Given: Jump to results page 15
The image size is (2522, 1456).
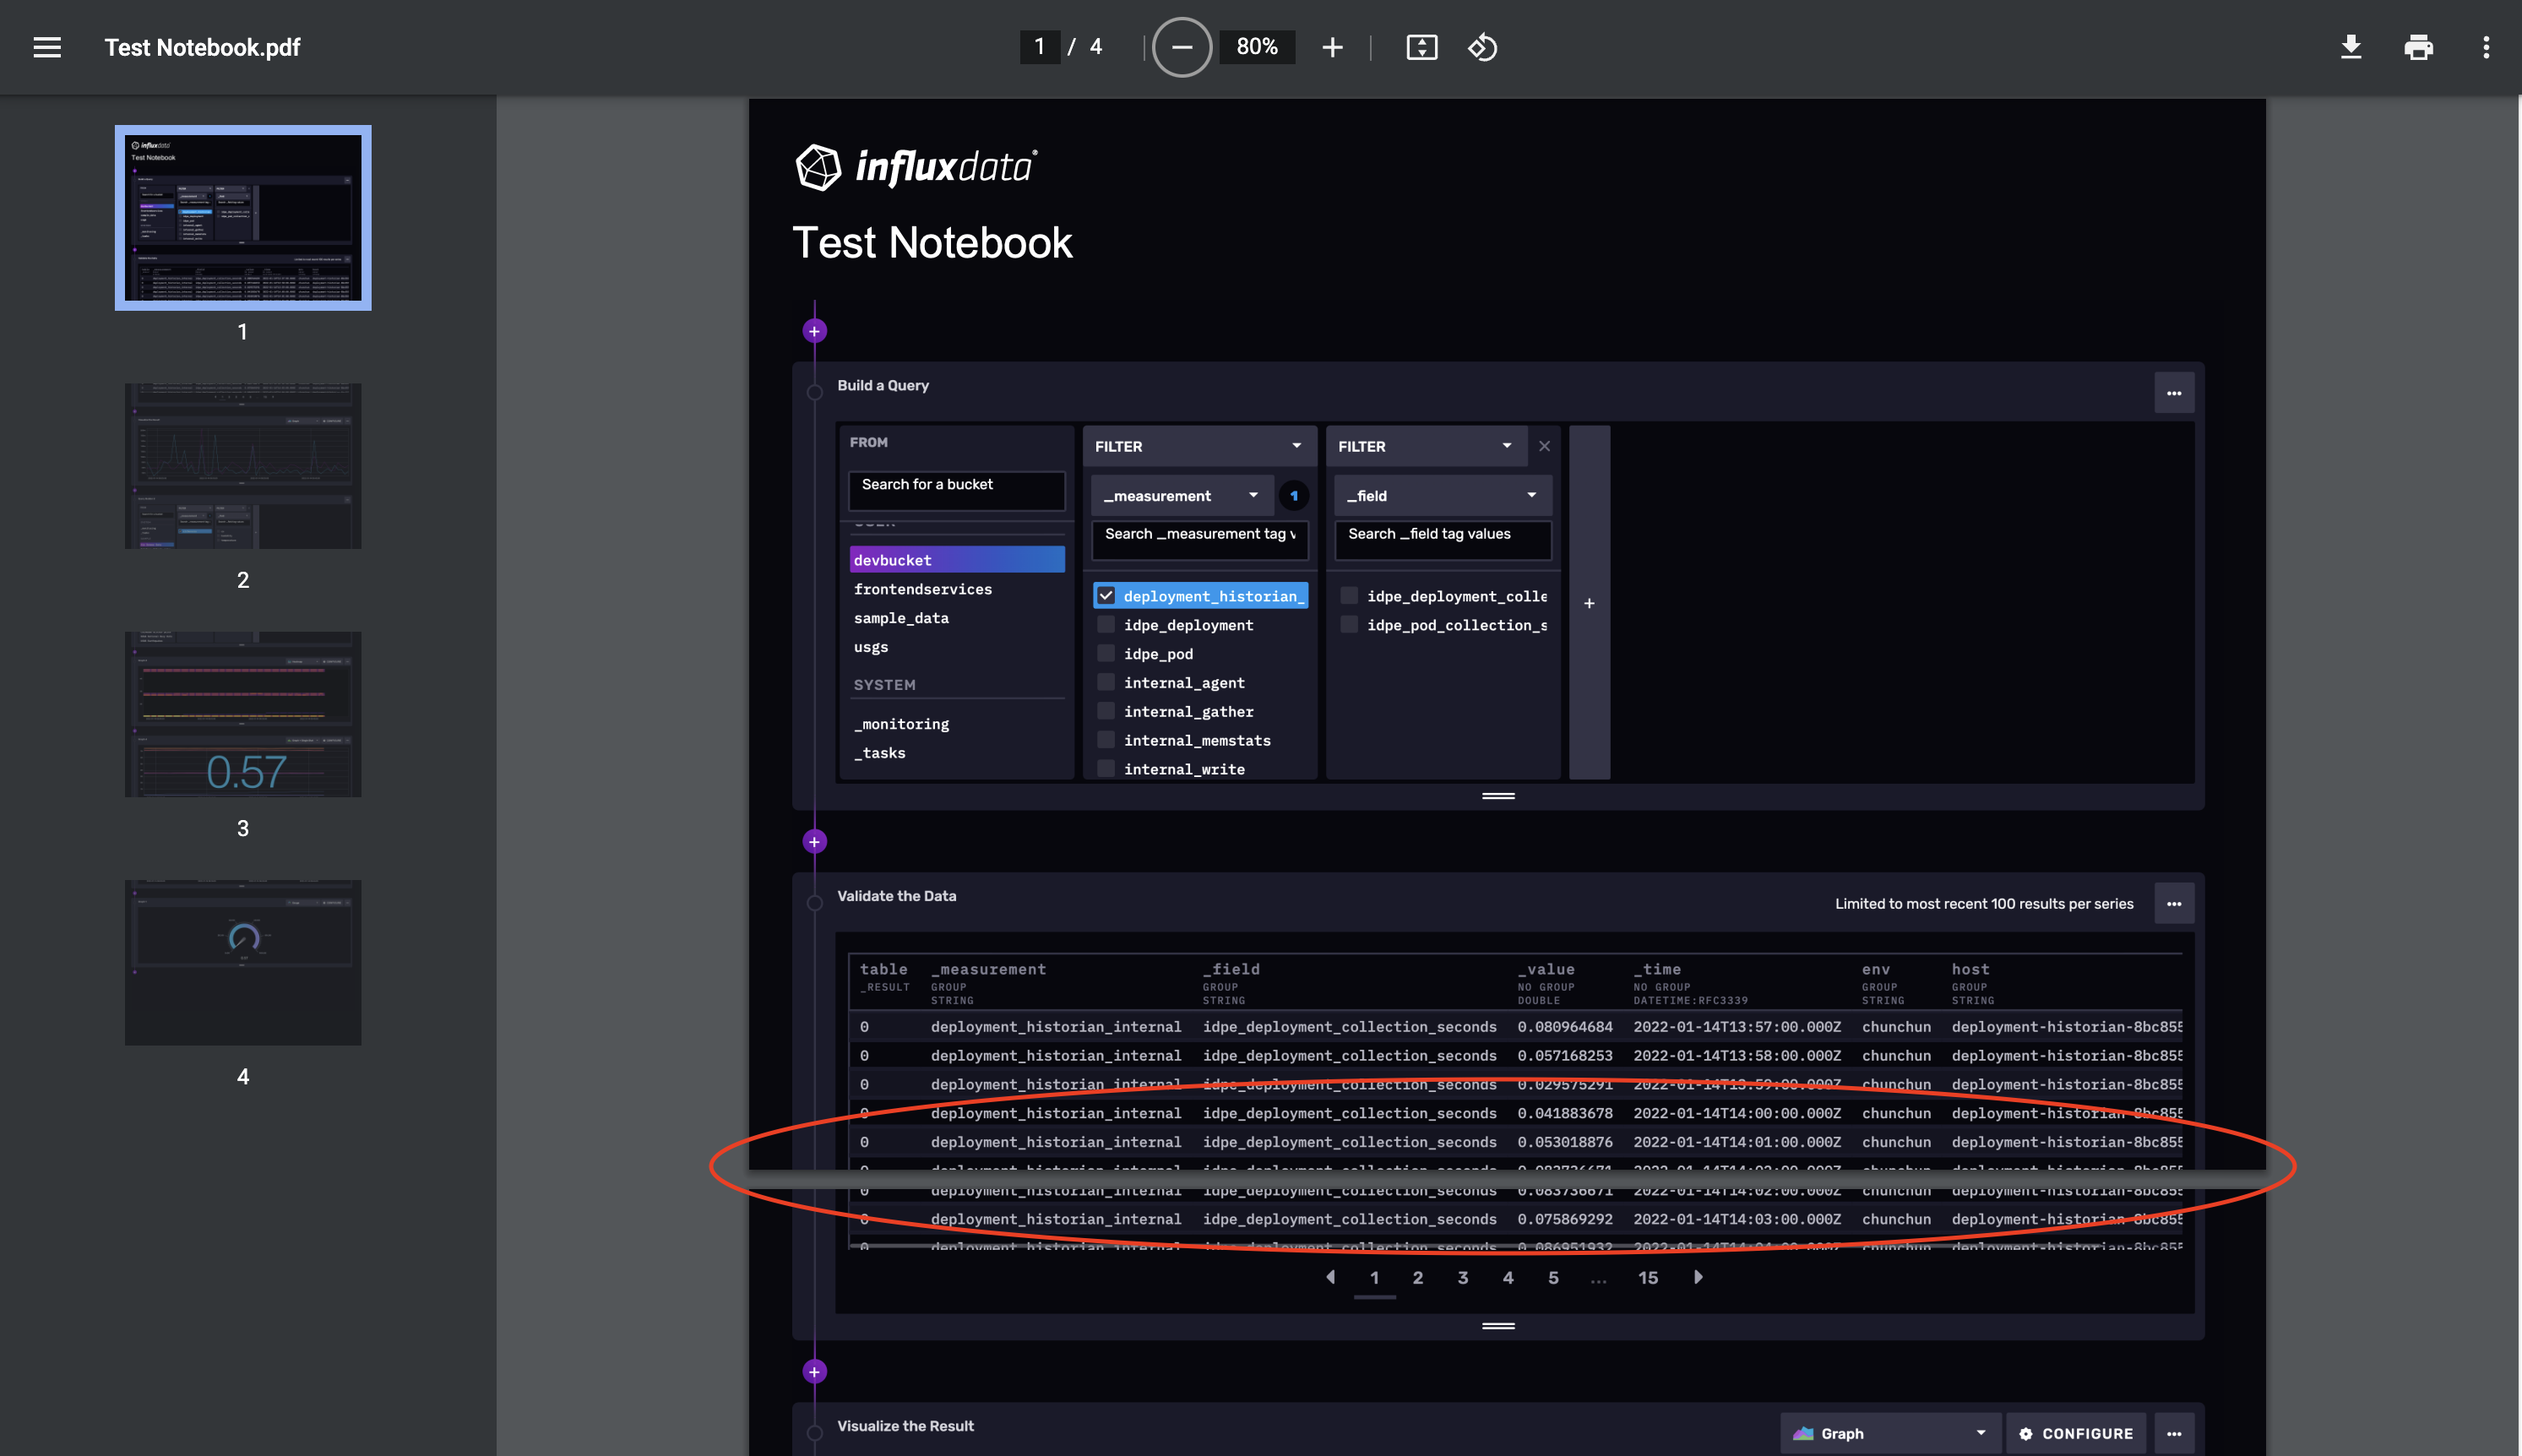Looking at the screenshot, I should click(1647, 1277).
